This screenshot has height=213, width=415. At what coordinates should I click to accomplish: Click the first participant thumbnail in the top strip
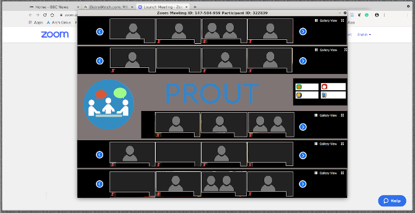coord(132,31)
